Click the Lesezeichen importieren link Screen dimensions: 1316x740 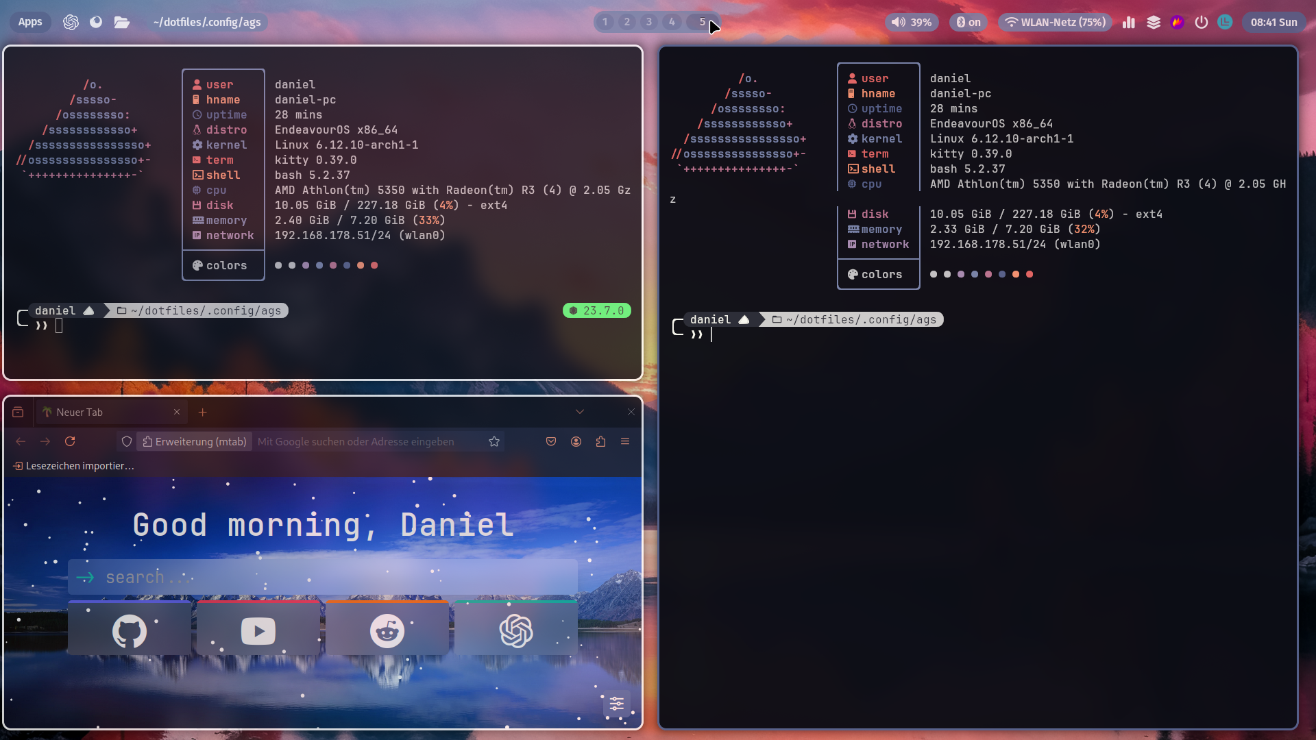(73, 465)
